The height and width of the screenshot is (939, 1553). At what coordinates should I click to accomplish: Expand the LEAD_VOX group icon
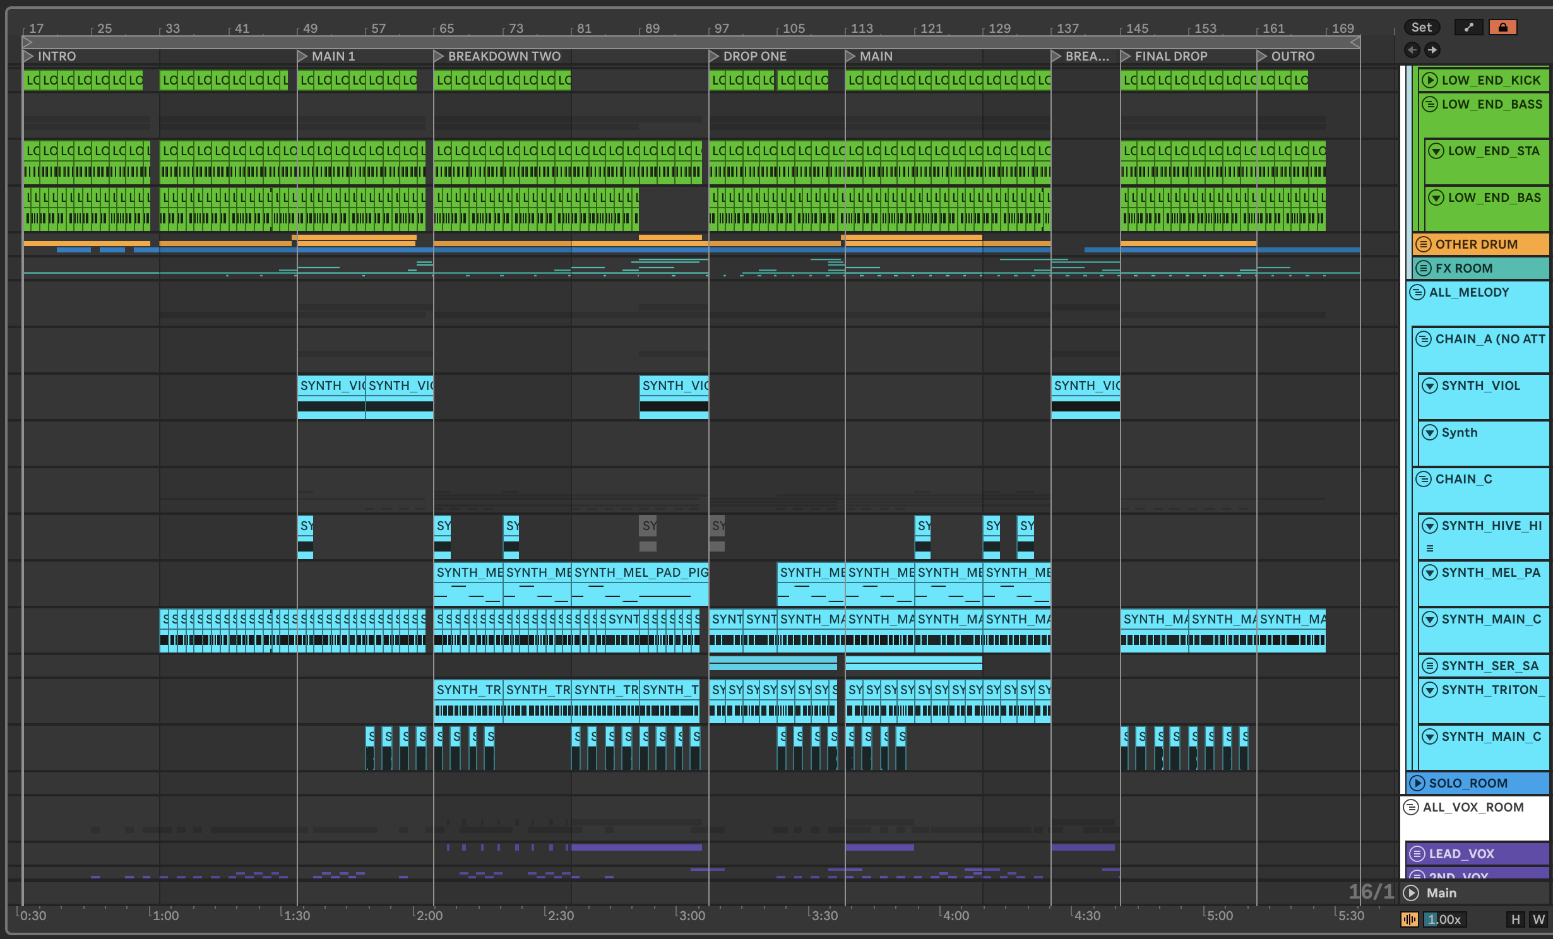click(1418, 854)
